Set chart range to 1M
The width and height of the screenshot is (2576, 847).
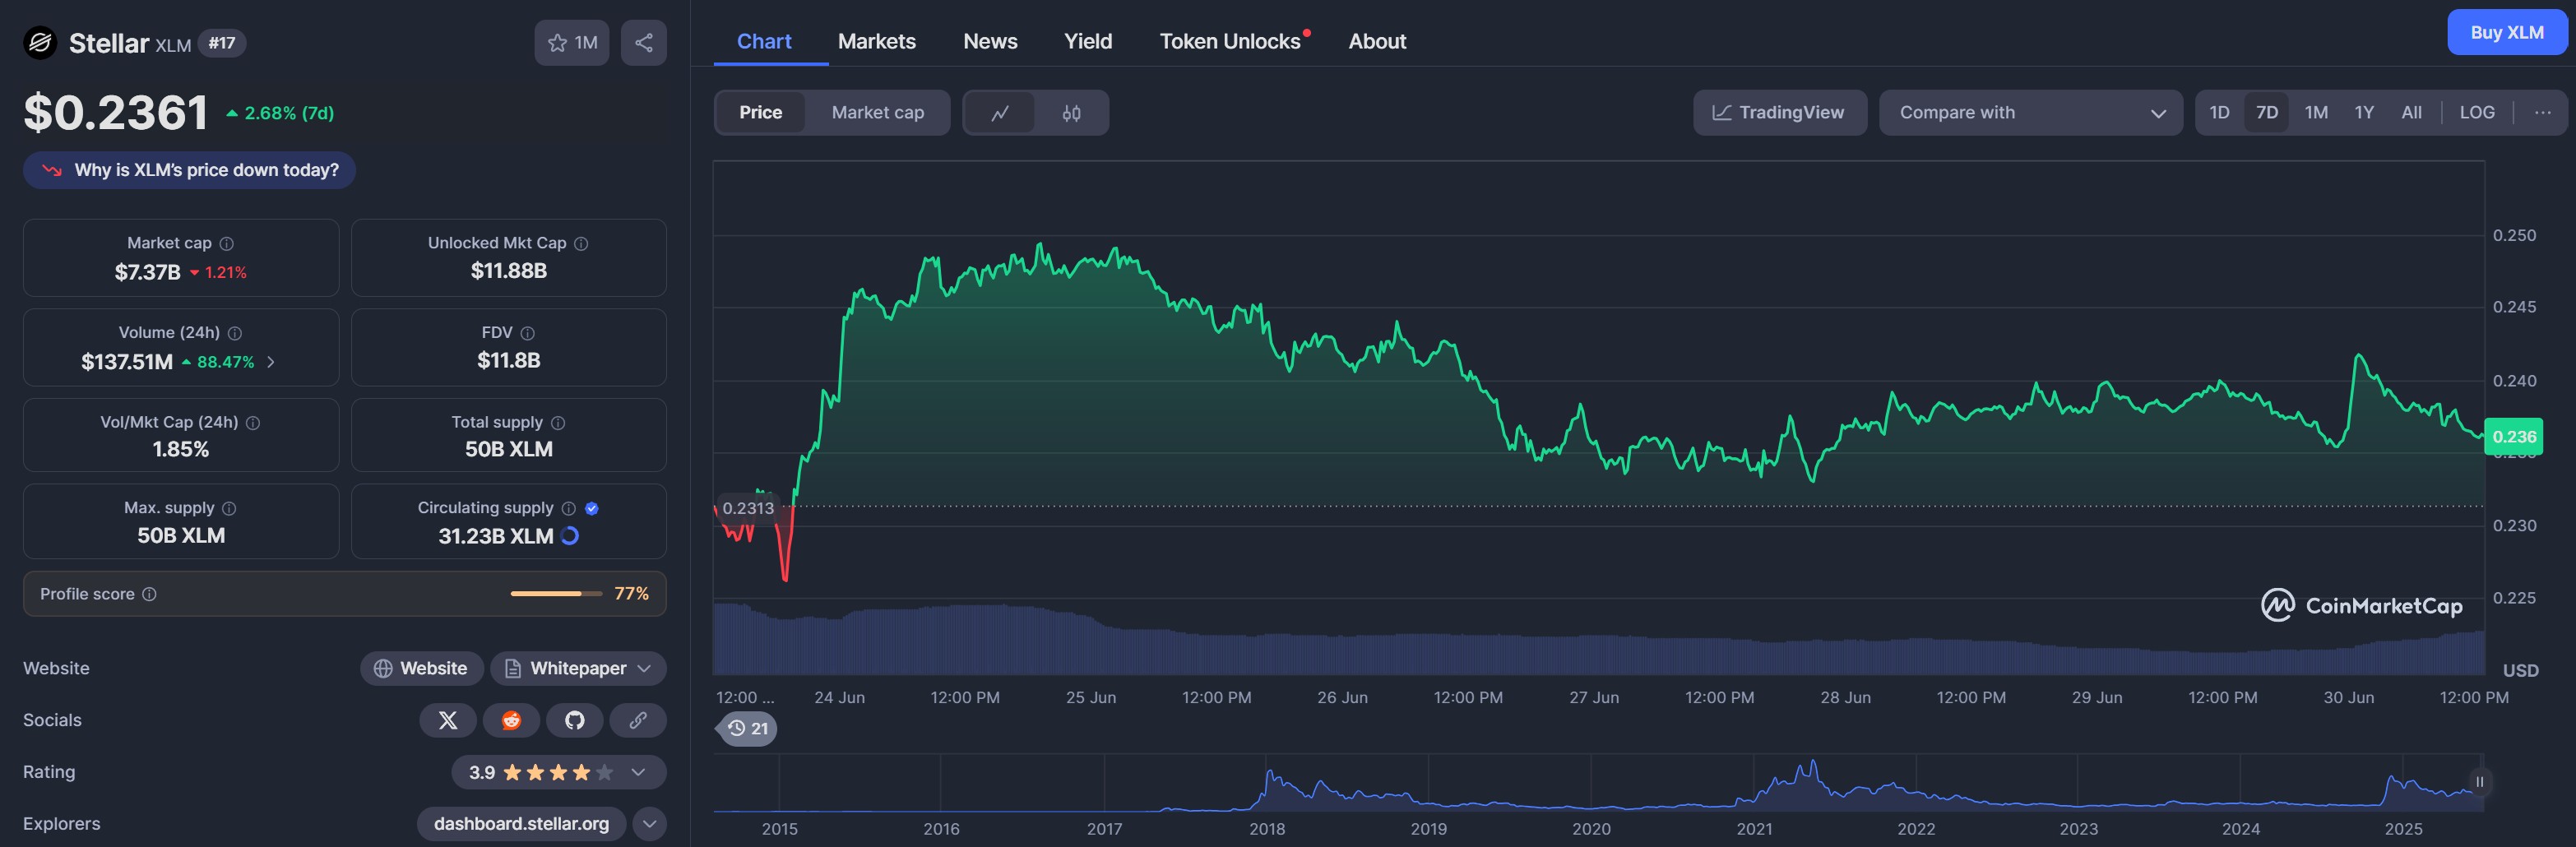pyautogui.click(x=2316, y=113)
